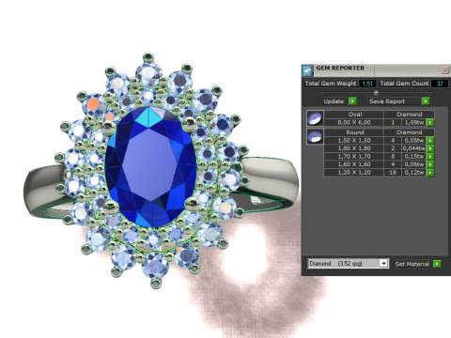Select the Total Gem Weight value 1,51
Image resolution: width=451 pixels, height=338 pixels.
(366, 84)
